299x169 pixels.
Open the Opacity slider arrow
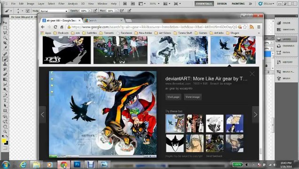pos(89,11)
